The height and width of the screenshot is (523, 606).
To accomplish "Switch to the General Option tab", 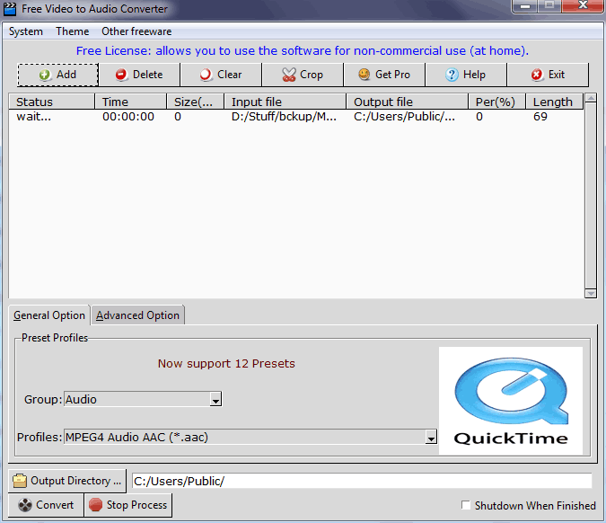I will pos(49,315).
